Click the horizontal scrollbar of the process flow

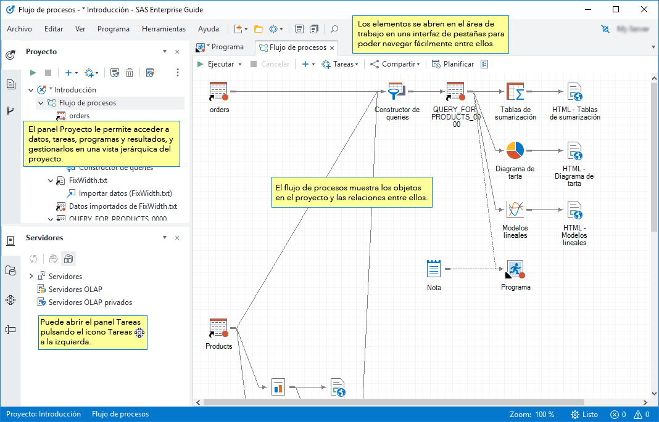420,402
